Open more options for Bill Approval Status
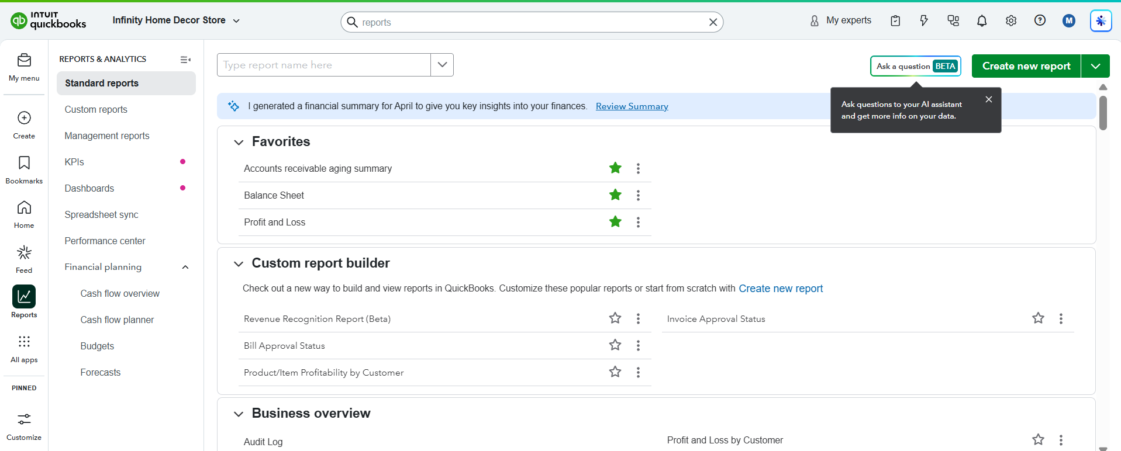This screenshot has height=451, width=1121. point(638,345)
